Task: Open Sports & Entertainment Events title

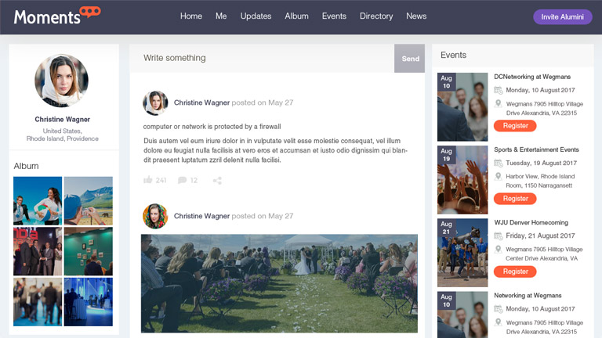Action: coord(536,149)
